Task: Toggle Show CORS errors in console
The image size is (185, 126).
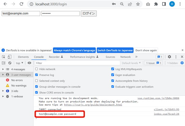Action: tap(37, 92)
